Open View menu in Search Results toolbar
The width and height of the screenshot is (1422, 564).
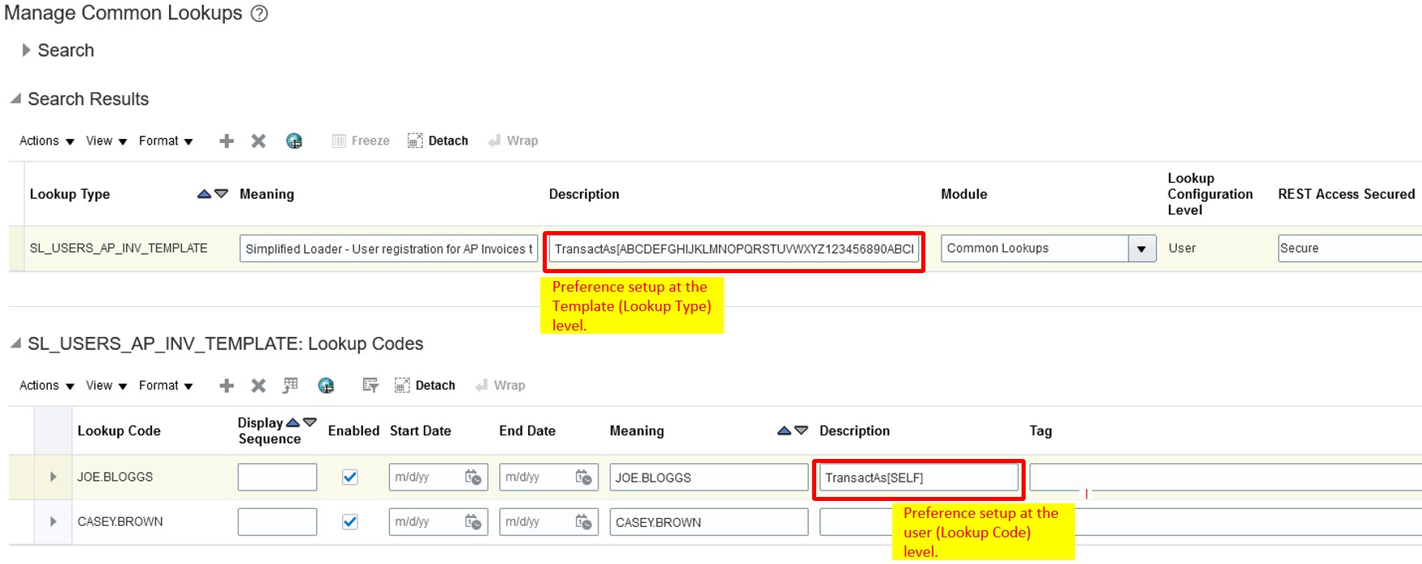click(106, 141)
